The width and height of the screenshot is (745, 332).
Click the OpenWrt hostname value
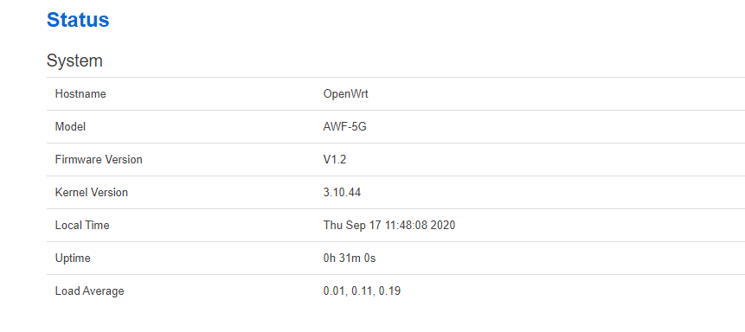click(345, 94)
